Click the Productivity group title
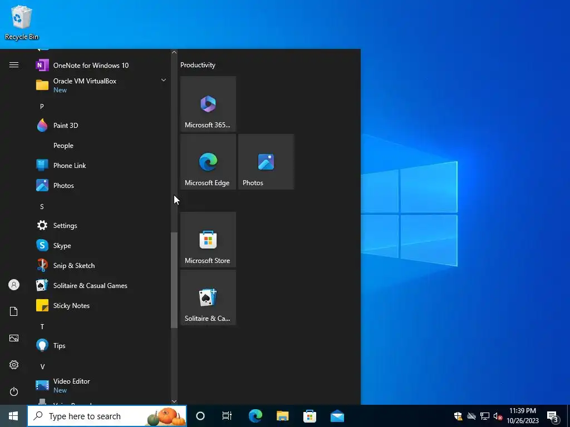 click(x=198, y=65)
